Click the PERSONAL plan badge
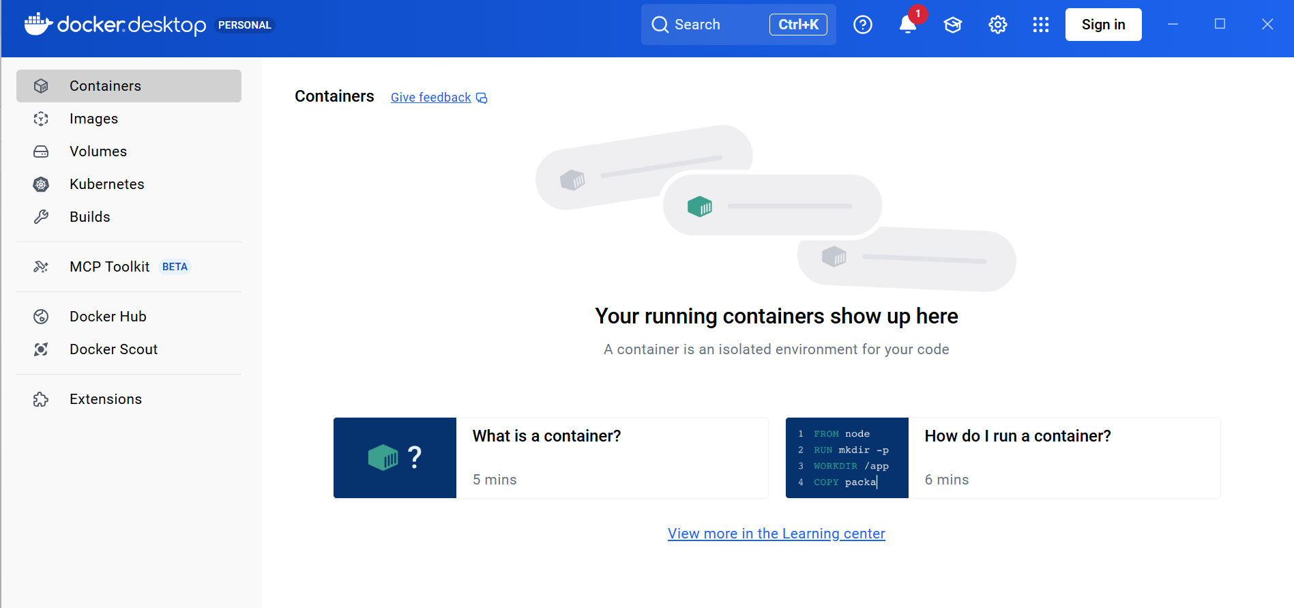The height and width of the screenshot is (608, 1294). 245,25
